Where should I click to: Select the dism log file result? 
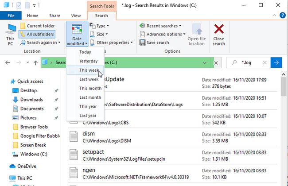172,137
